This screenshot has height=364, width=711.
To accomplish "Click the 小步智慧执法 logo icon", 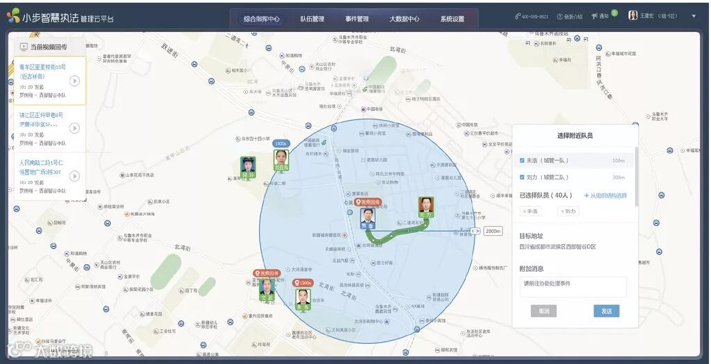I will pyautogui.click(x=13, y=16).
